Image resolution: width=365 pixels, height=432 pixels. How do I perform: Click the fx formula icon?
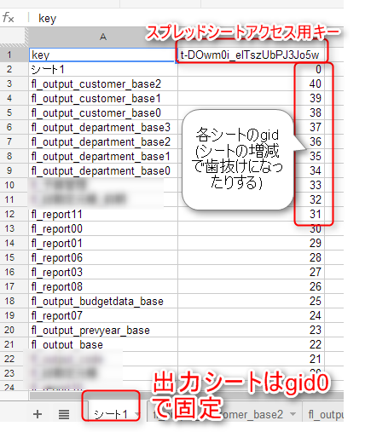9,18
